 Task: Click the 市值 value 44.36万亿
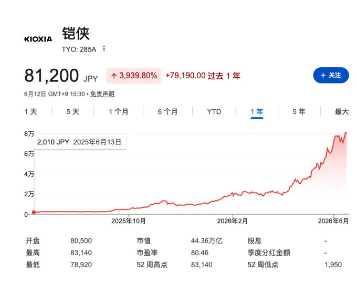(206, 241)
